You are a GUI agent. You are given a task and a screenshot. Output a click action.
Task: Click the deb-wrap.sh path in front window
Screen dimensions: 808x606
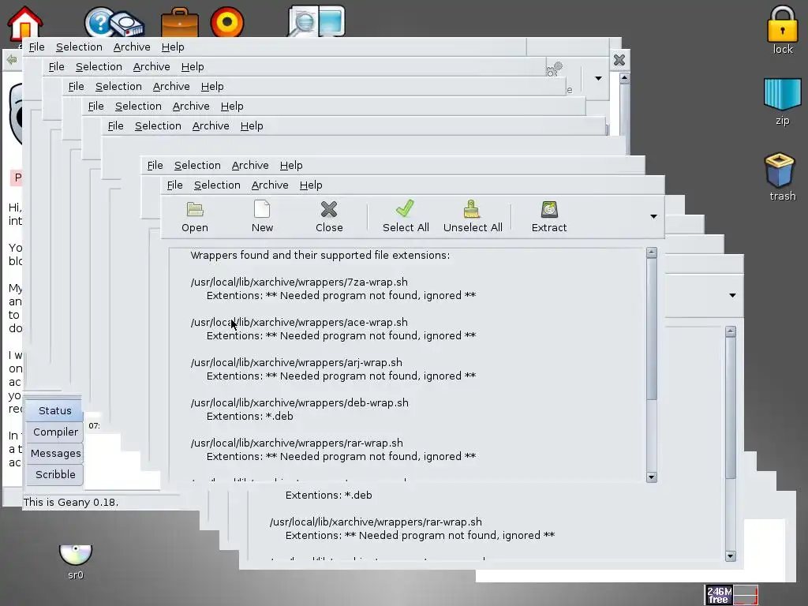299,402
